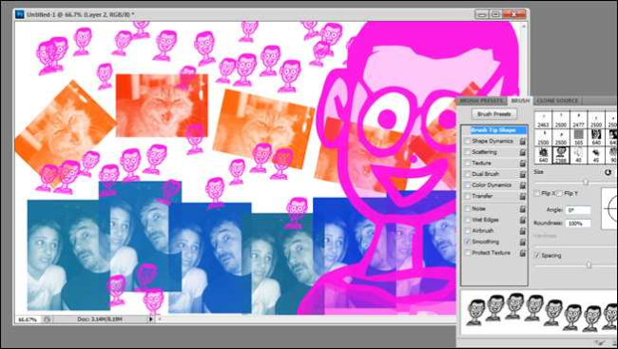Enable the Protect Texture checkbox
Screen dimensions: 618x349
tap(468, 253)
